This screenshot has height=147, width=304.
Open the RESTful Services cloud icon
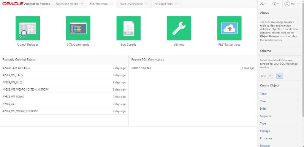pos(230,28)
